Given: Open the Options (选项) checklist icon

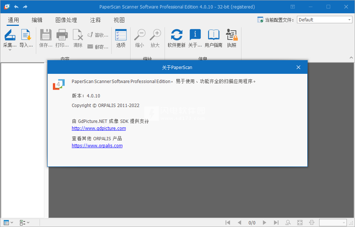Looking at the screenshot, I should pos(121,35).
